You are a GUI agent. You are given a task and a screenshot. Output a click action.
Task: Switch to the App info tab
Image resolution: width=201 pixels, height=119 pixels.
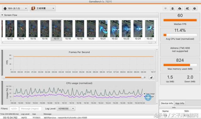point(180,103)
